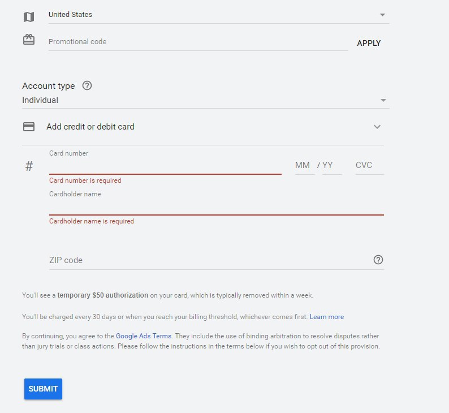The height and width of the screenshot is (413, 449).
Task: Collapse the Add credit or debit card section
Action: click(377, 127)
